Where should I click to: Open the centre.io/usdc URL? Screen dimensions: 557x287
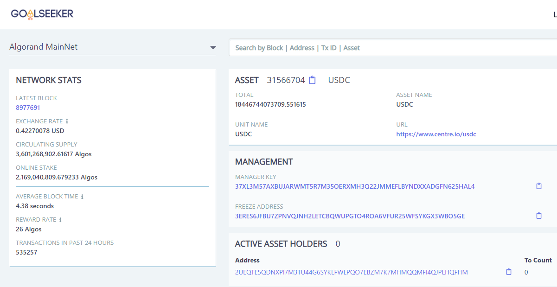(436, 134)
